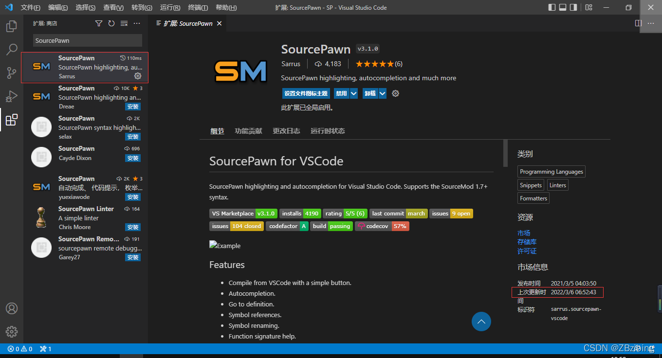Image resolution: width=662 pixels, height=358 pixels.
Task: Refresh the extensions marketplace list
Action: [111, 23]
